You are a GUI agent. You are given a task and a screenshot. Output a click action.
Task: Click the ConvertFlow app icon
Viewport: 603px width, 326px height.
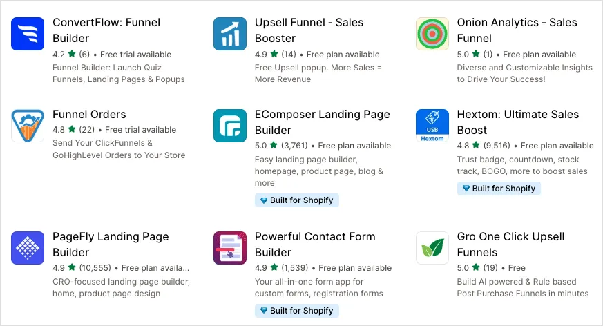tap(28, 33)
